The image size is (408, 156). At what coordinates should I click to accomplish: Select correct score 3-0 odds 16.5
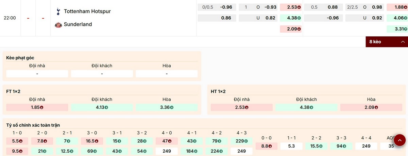[x=92, y=141]
